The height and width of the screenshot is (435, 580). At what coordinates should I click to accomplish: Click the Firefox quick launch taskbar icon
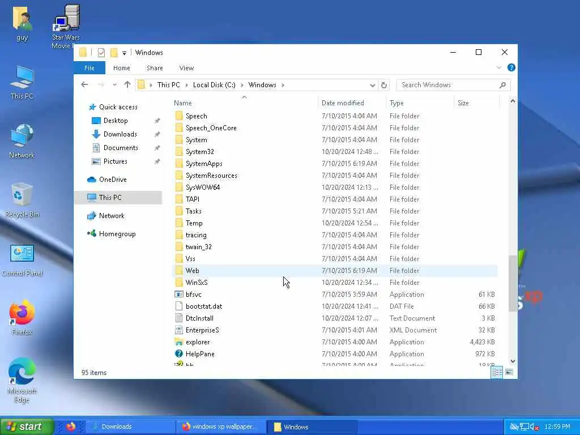click(71, 427)
